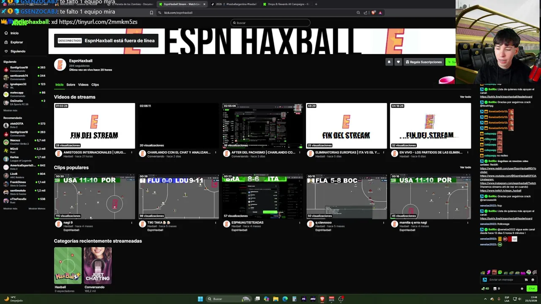The image size is (541, 304).
Task: Open options menu for Amistosos Internacionales video
Action: tap(131, 152)
